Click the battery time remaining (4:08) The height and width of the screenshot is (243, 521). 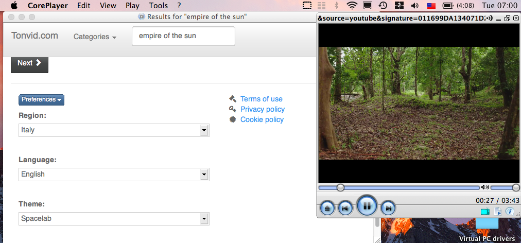point(466,6)
